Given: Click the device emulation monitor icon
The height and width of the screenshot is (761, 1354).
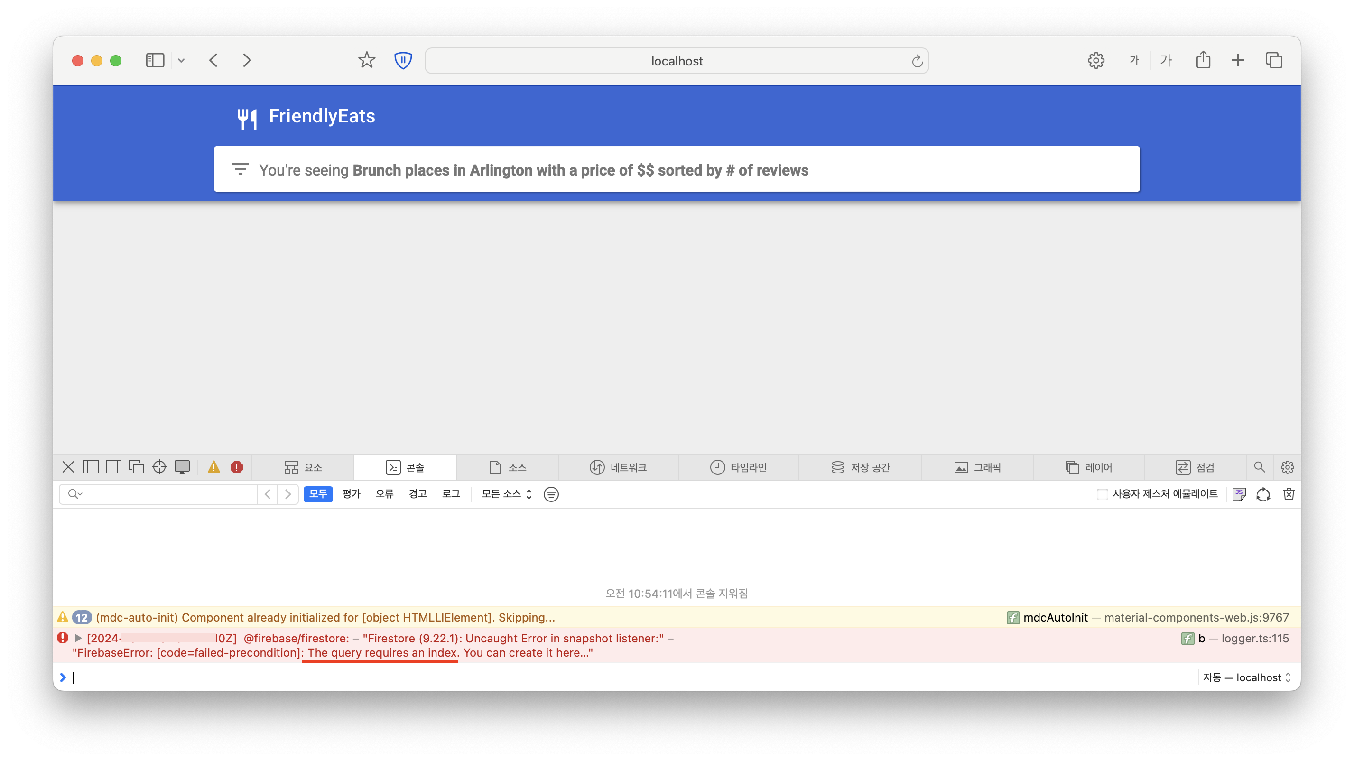Looking at the screenshot, I should 182,467.
